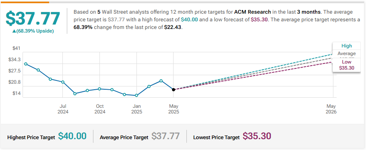Click the $40.00 high forecast text in description
Viewport: 366px width, 150px height.
pos(189,20)
